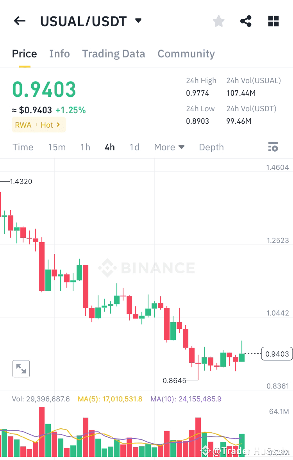Image resolution: width=293 pixels, height=460 pixels.
Task: Select the Price tab
Action: pos(24,53)
